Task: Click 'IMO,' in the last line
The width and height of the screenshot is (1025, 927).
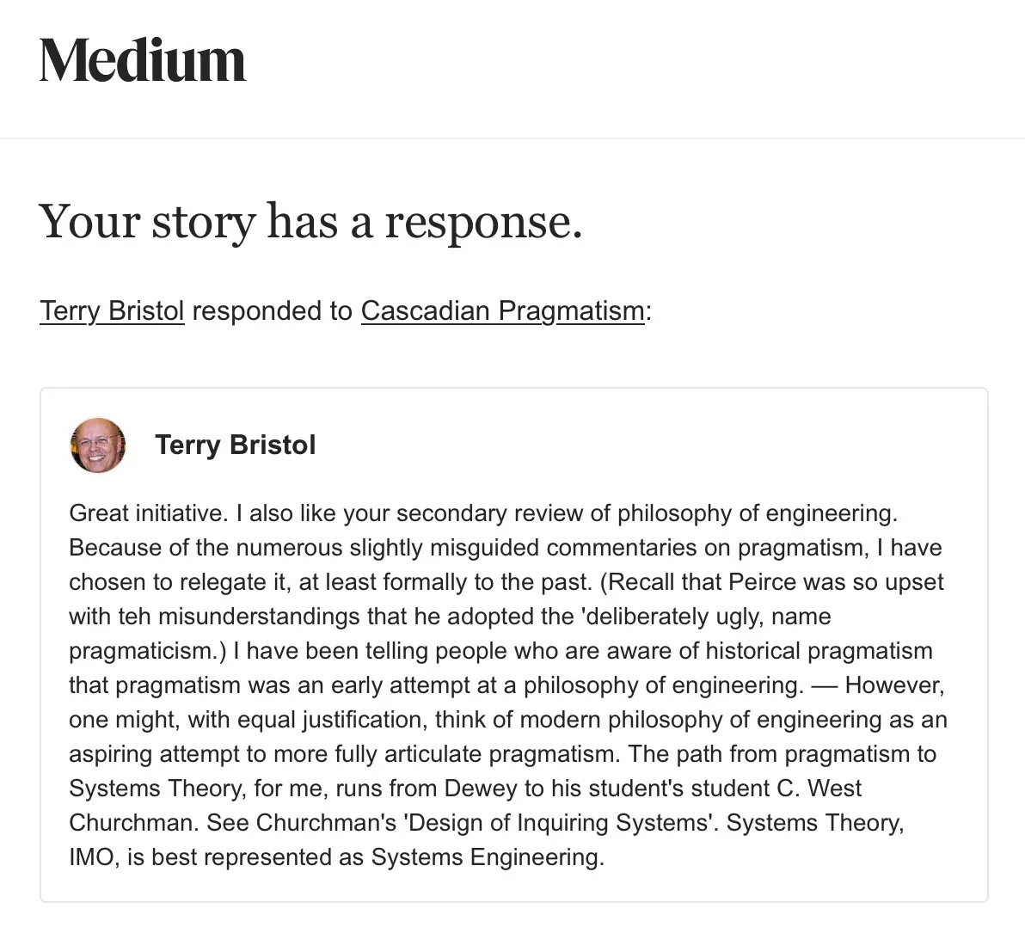Action: [x=94, y=857]
